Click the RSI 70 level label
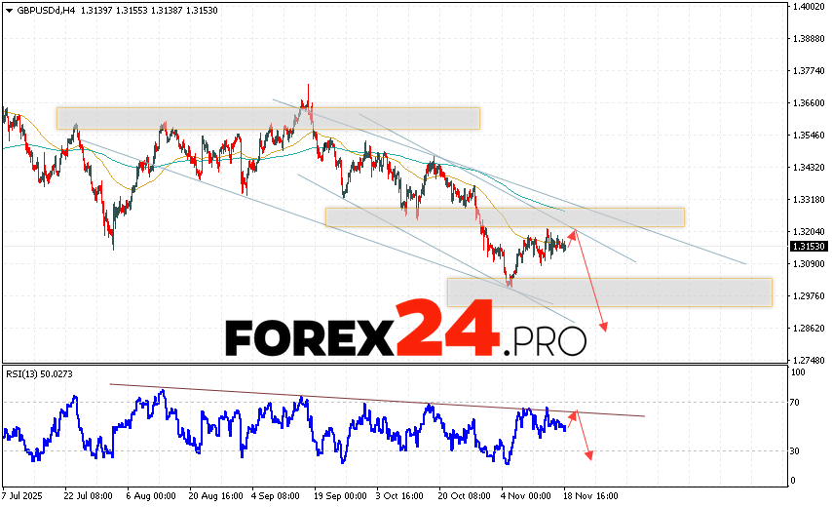 point(796,402)
